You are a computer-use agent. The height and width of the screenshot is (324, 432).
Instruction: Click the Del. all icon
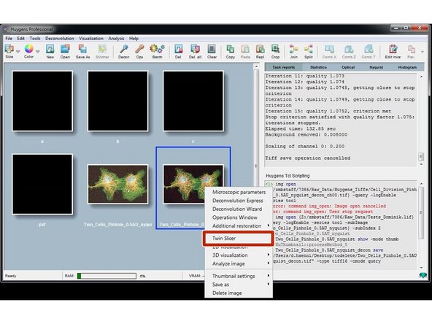point(195,51)
